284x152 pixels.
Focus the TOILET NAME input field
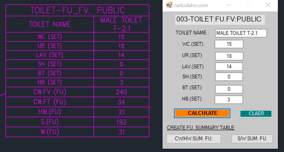coord(241,33)
